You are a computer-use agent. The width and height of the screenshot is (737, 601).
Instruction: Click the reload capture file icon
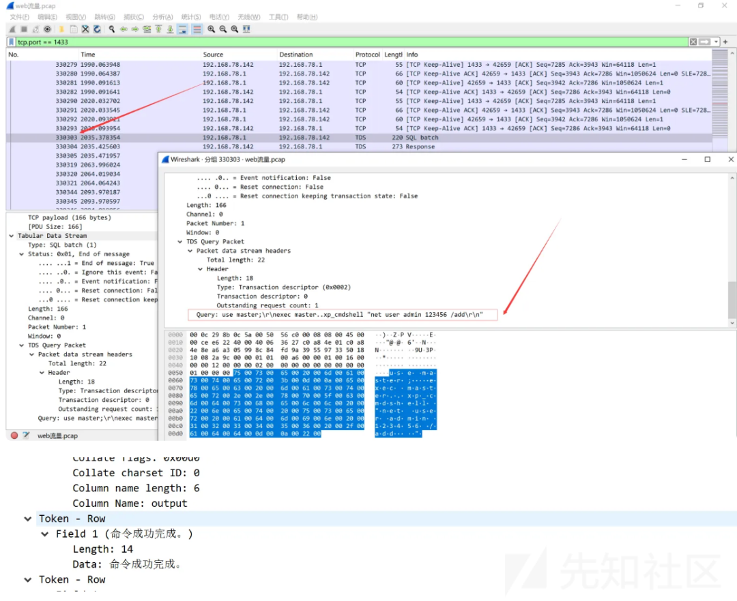[97, 29]
